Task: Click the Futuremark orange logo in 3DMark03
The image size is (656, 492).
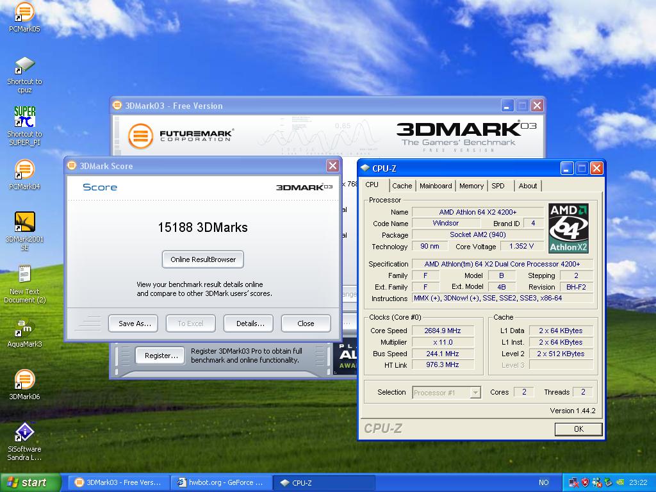Action: (140, 136)
